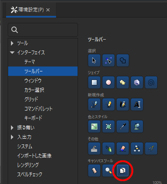Click the Calligraphy pen tool icon

[123, 104]
